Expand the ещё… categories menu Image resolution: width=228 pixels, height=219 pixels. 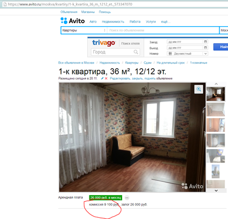166,22
